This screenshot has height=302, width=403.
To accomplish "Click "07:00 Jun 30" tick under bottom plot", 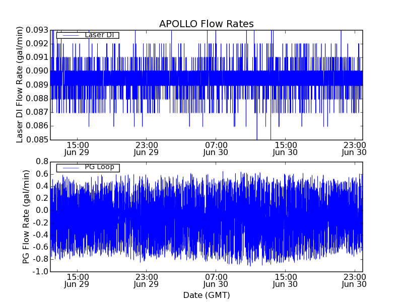I will coord(216,280).
